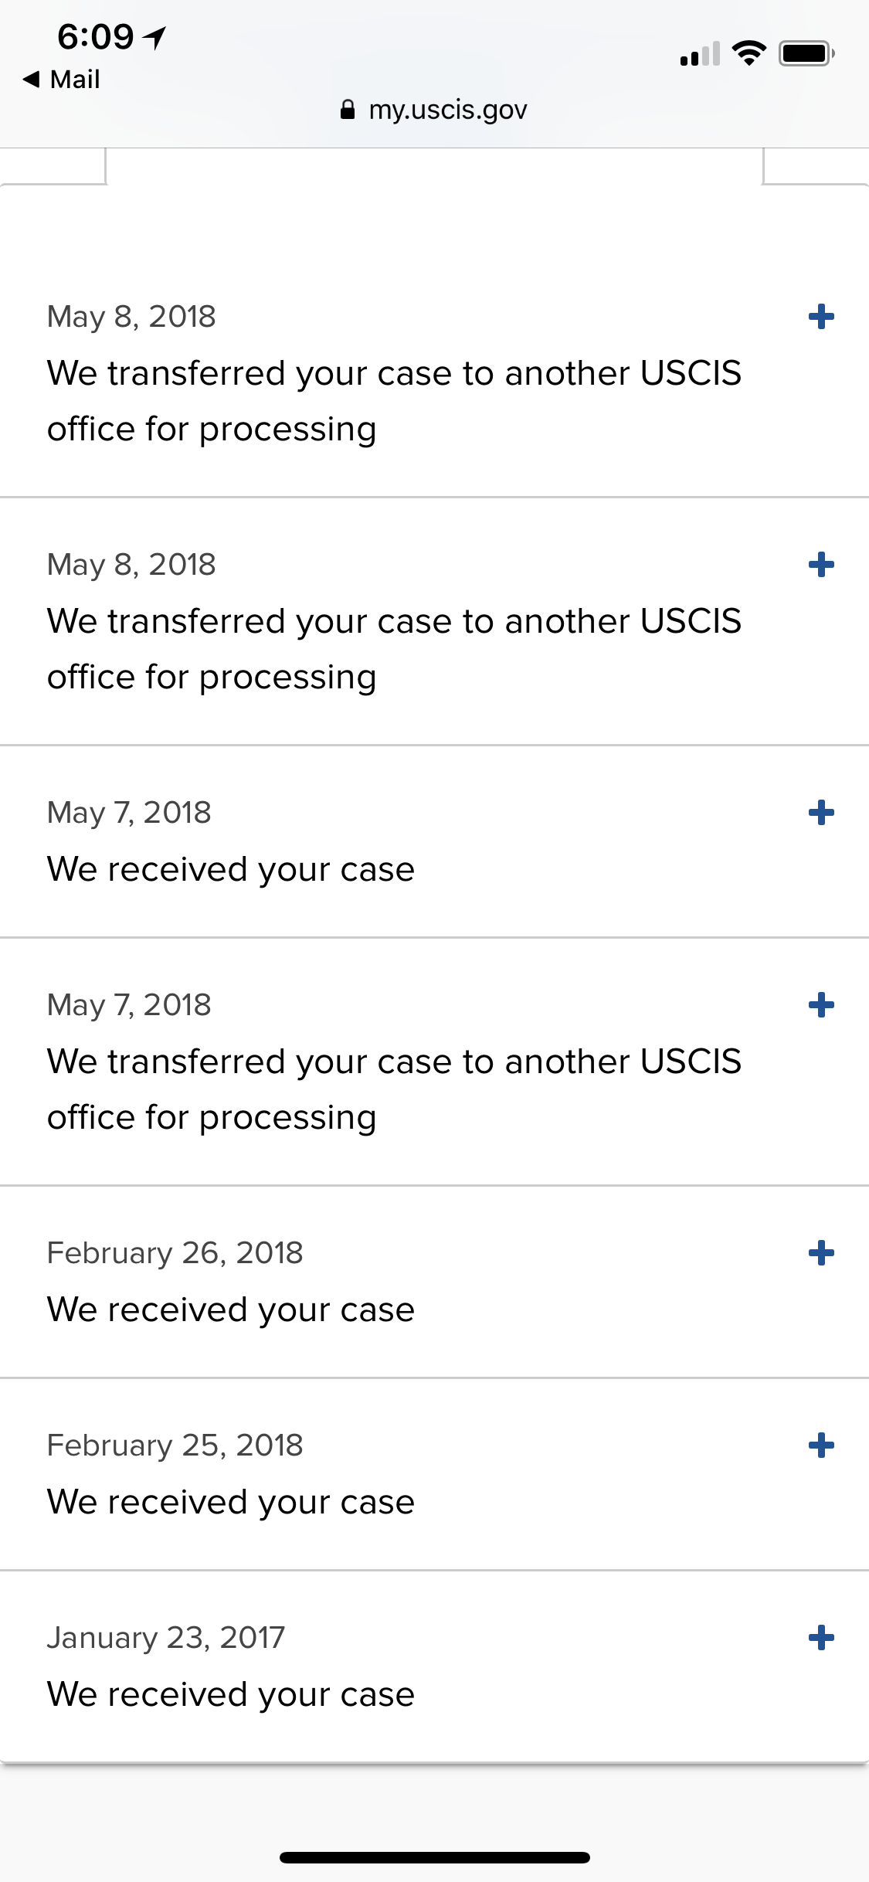Tap the battery status icon
The image size is (869, 1882).
(x=806, y=53)
